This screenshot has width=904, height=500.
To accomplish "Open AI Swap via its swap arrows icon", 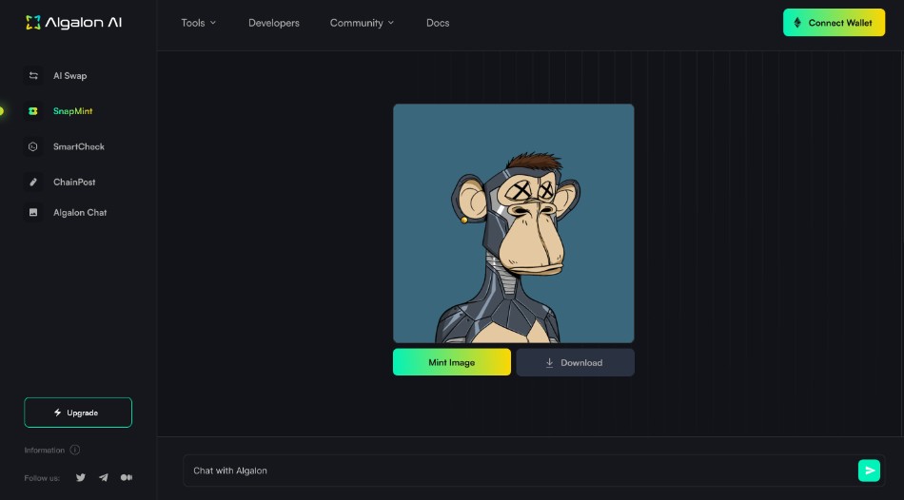I will 33,75.
